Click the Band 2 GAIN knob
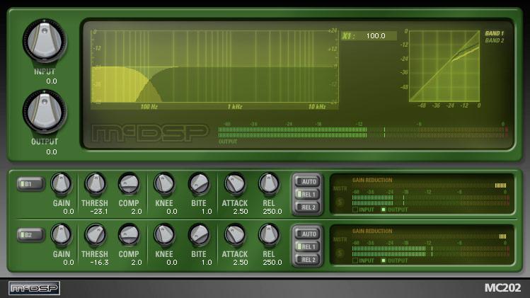Viewport: 530px width, 298px height. click(x=61, y=235)
